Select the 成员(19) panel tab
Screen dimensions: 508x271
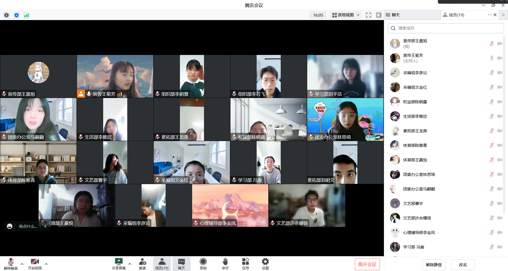(456, 15)
